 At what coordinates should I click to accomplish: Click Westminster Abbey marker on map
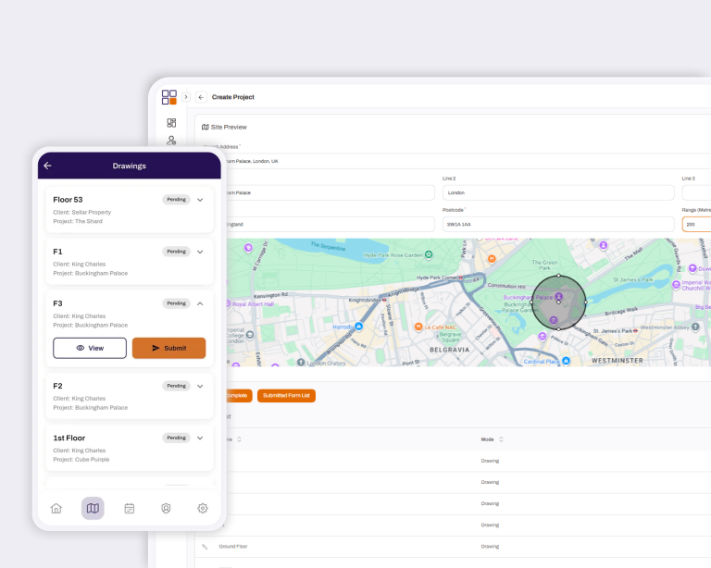tap(695, 327)
